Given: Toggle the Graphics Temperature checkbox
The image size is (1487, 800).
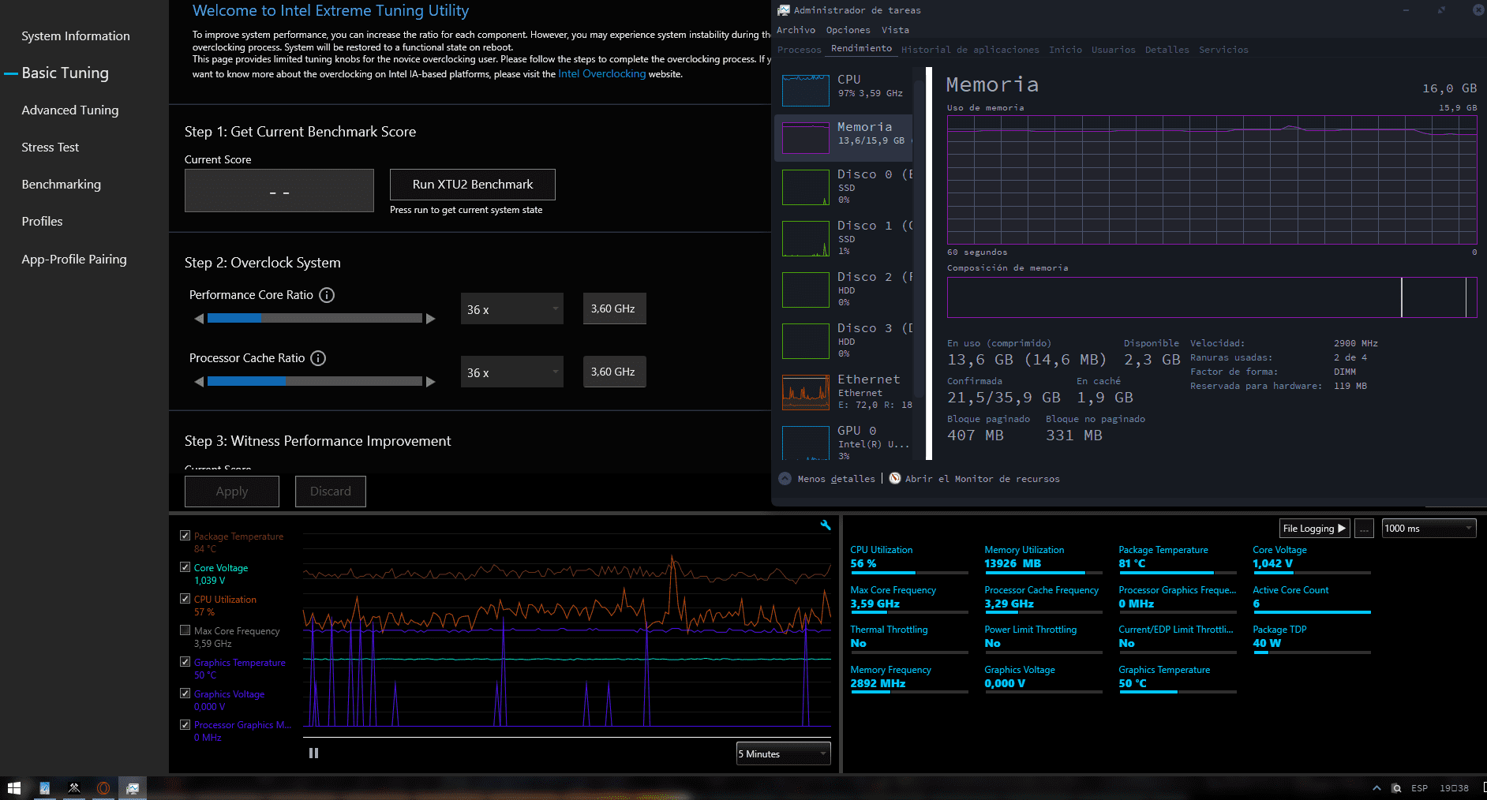Looking at the screenshot, I should coord(185,662).
